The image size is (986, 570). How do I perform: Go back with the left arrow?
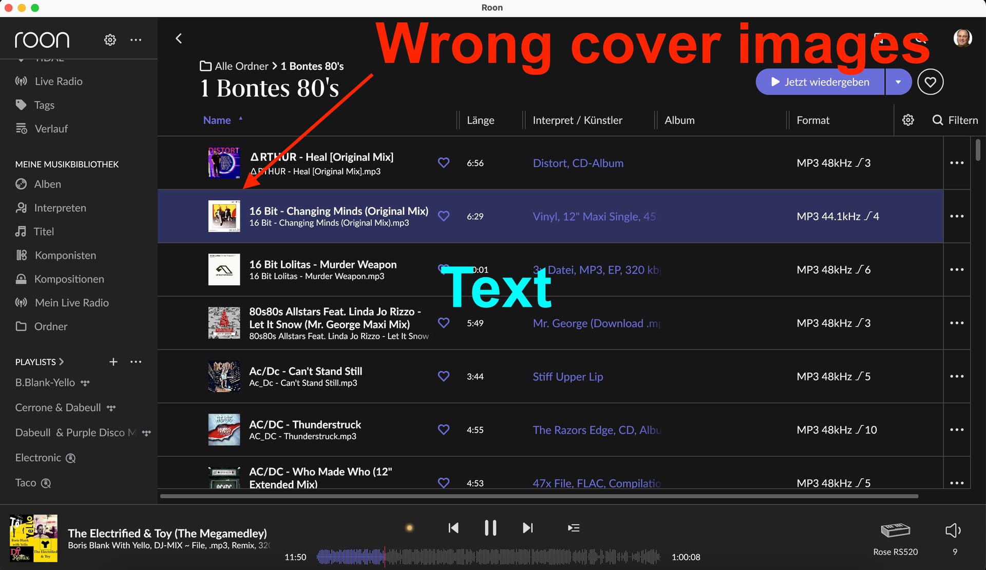click(x=179, y=38)
